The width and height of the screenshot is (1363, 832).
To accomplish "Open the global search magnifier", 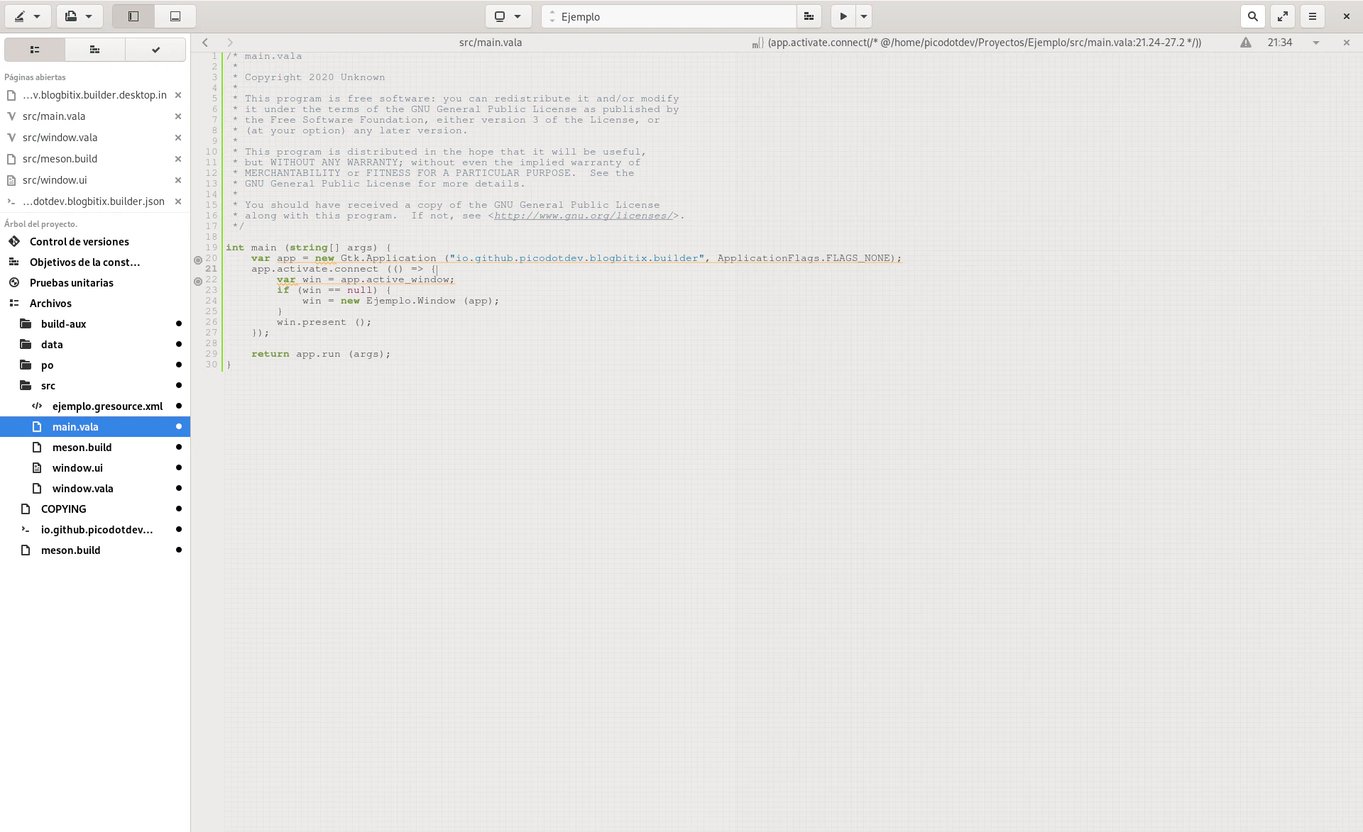I will tap(1253, 16).
